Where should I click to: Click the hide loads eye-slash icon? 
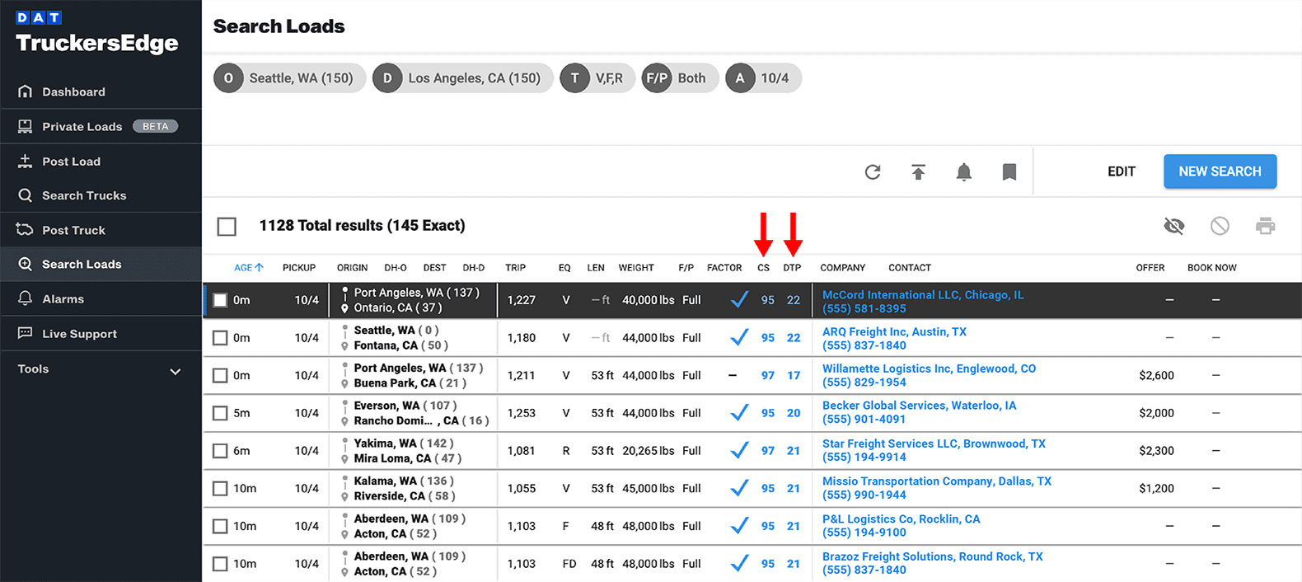coord(1173,226)
